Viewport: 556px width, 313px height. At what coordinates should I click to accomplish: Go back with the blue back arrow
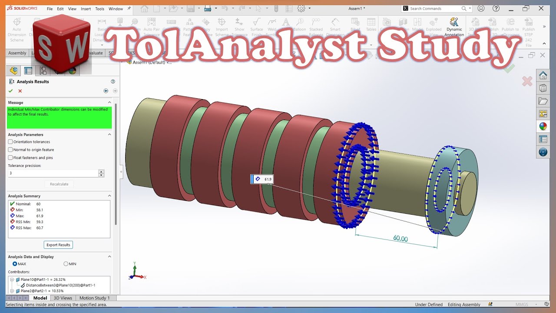tap(106, 91)
